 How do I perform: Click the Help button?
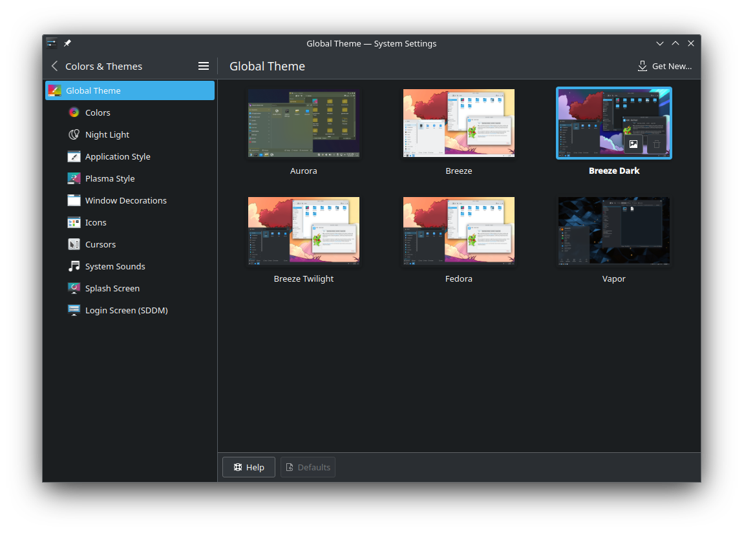(249, 467)
